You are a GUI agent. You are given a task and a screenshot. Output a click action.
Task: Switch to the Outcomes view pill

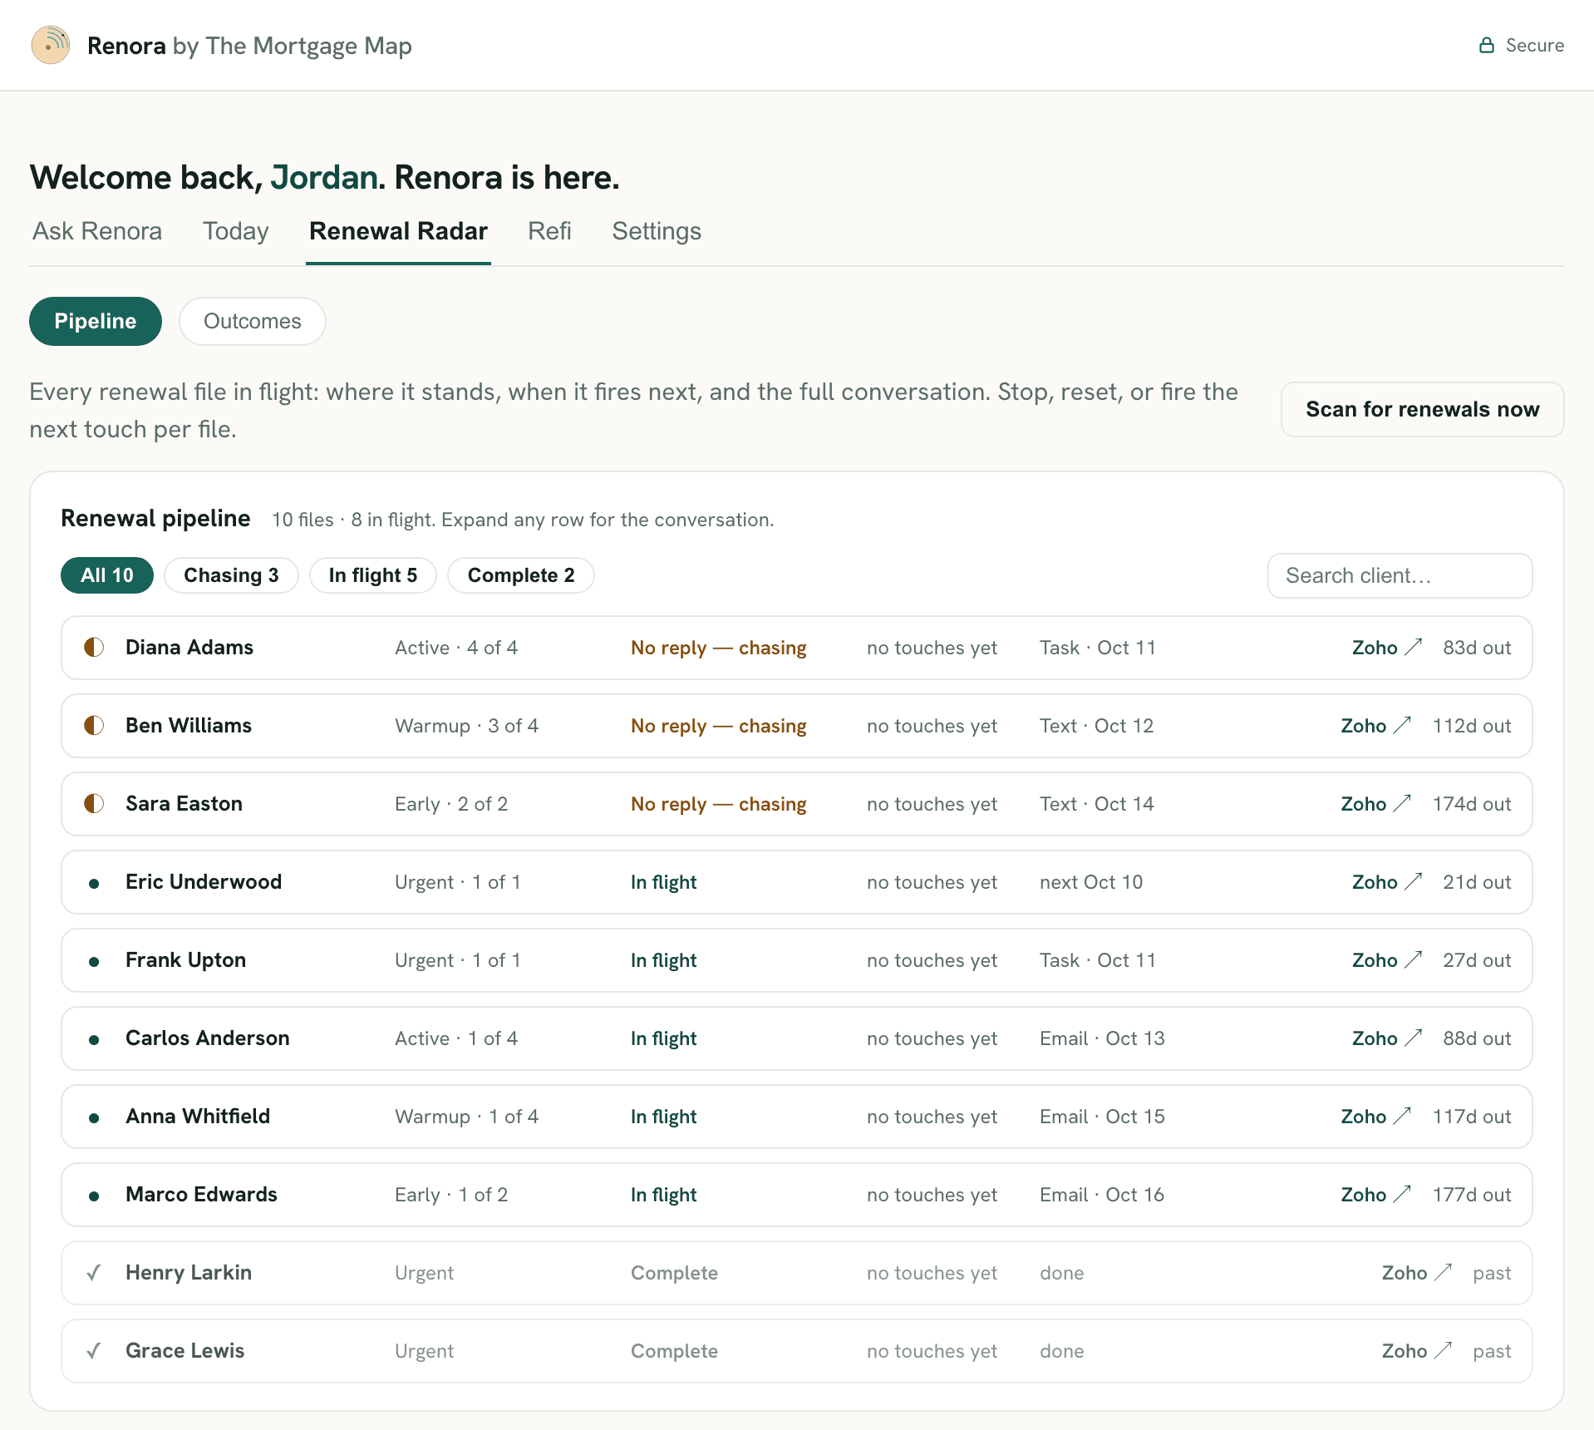253,321
